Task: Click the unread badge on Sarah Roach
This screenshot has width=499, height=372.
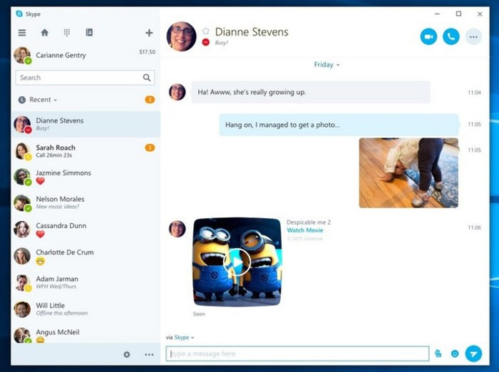Action: coord(150,148)
